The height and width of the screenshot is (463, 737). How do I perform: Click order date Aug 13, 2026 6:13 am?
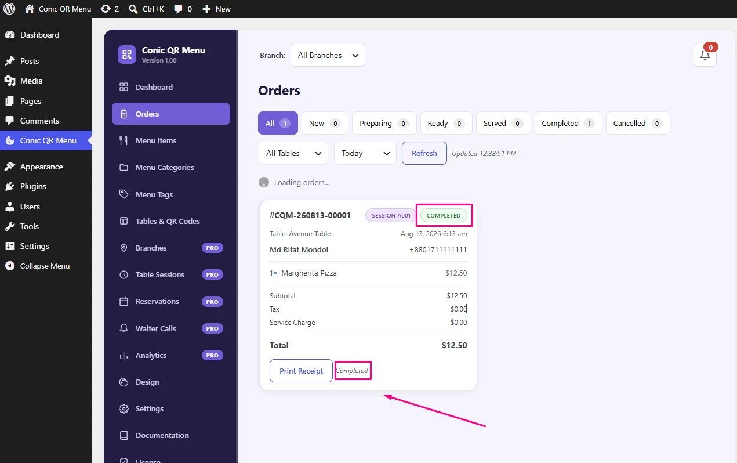[x=434, y=234]
